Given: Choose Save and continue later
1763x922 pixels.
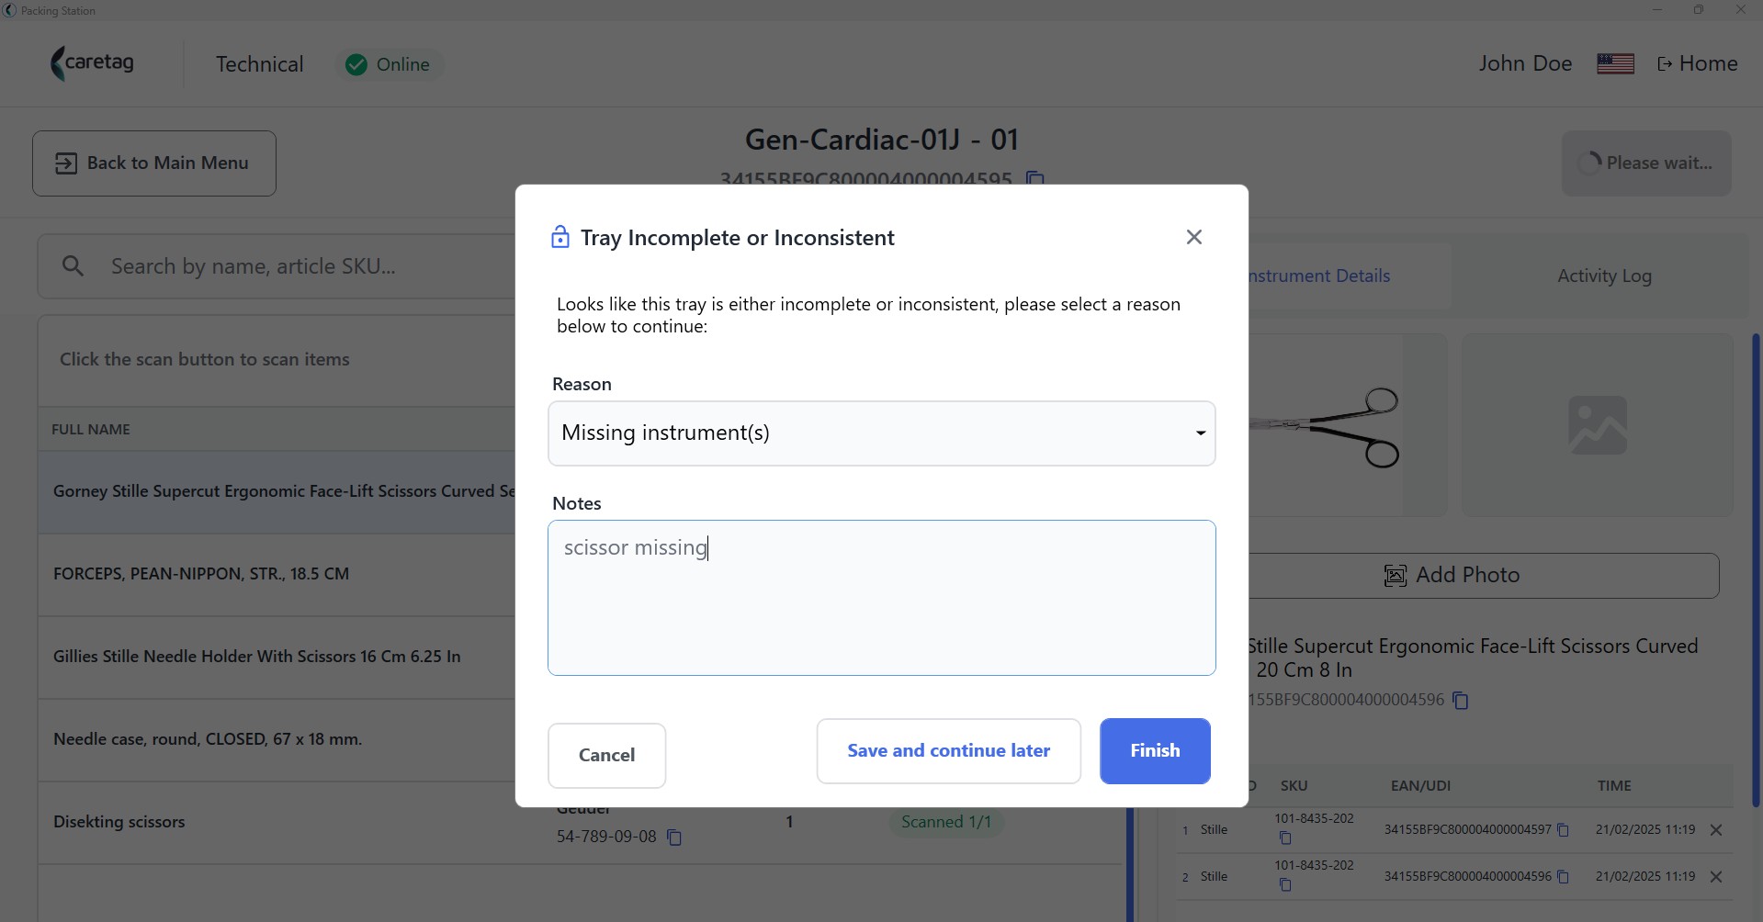Looking at the screenshot, I should click(x=948, y=751).
